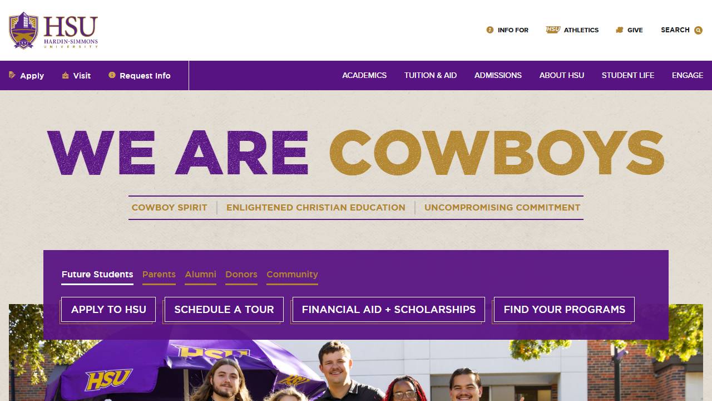Open search via the magnifier icon
Screen dimensions: 712x401
698,30
